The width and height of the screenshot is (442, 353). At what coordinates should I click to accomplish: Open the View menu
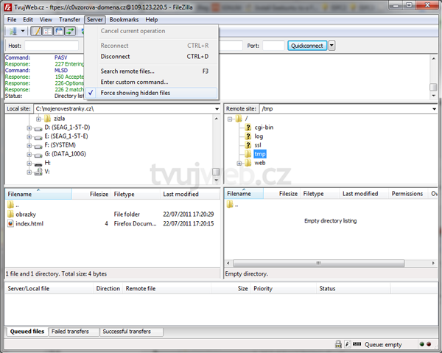click(x=46, y=19)
